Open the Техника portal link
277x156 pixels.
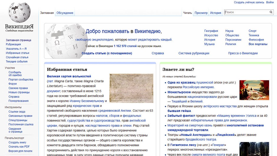[254, 35]
